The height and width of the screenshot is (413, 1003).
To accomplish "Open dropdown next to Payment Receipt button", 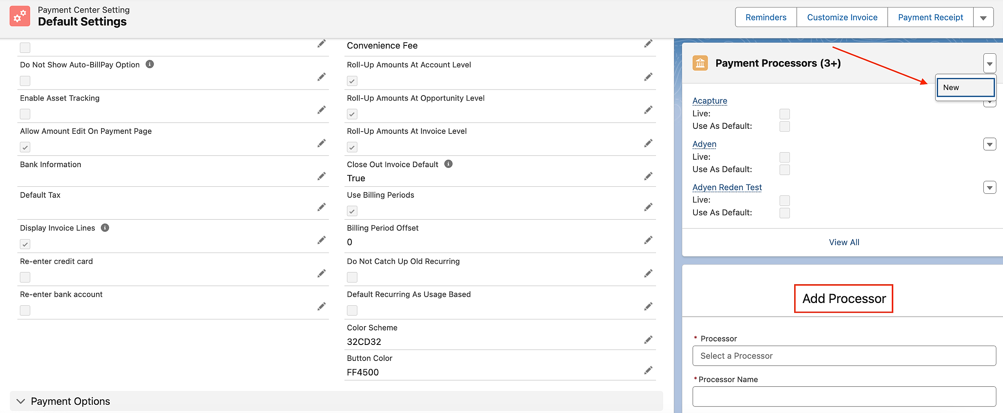I will [983, 18].
